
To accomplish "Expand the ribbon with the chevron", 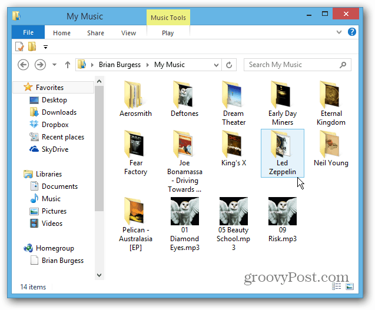I will [x=339, y=32].
